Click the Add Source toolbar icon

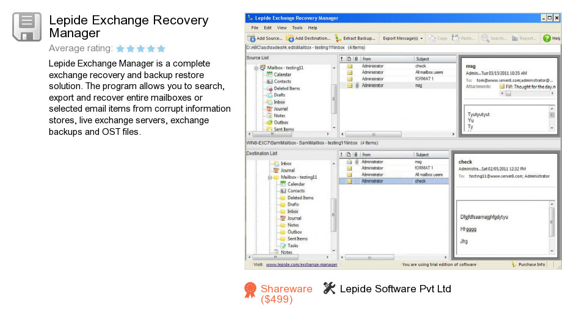[x=252, y=38]
